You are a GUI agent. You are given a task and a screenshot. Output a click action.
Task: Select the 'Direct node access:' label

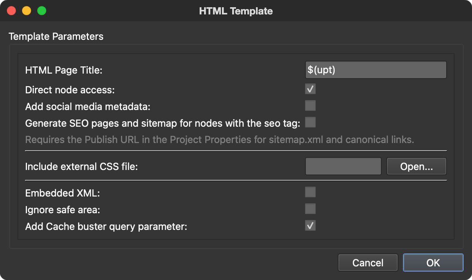[70, 90]
